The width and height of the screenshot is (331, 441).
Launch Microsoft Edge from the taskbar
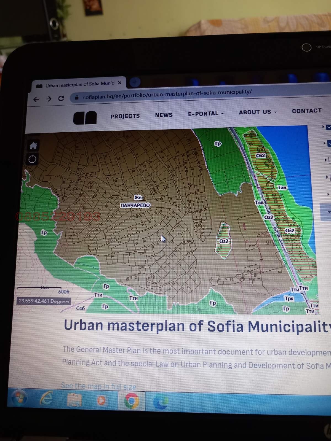(x=161, y=402)
